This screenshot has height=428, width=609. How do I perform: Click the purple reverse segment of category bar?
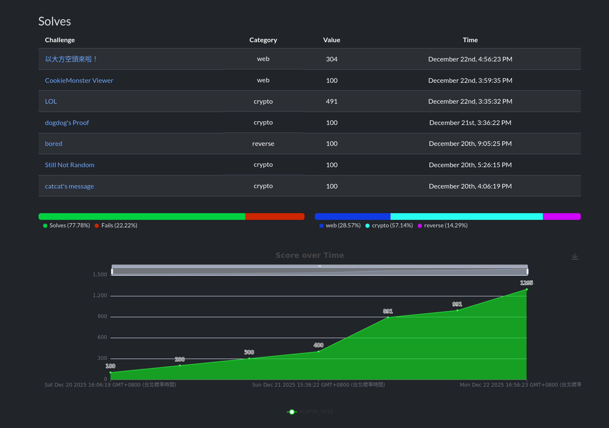click(x=561, y=217)
